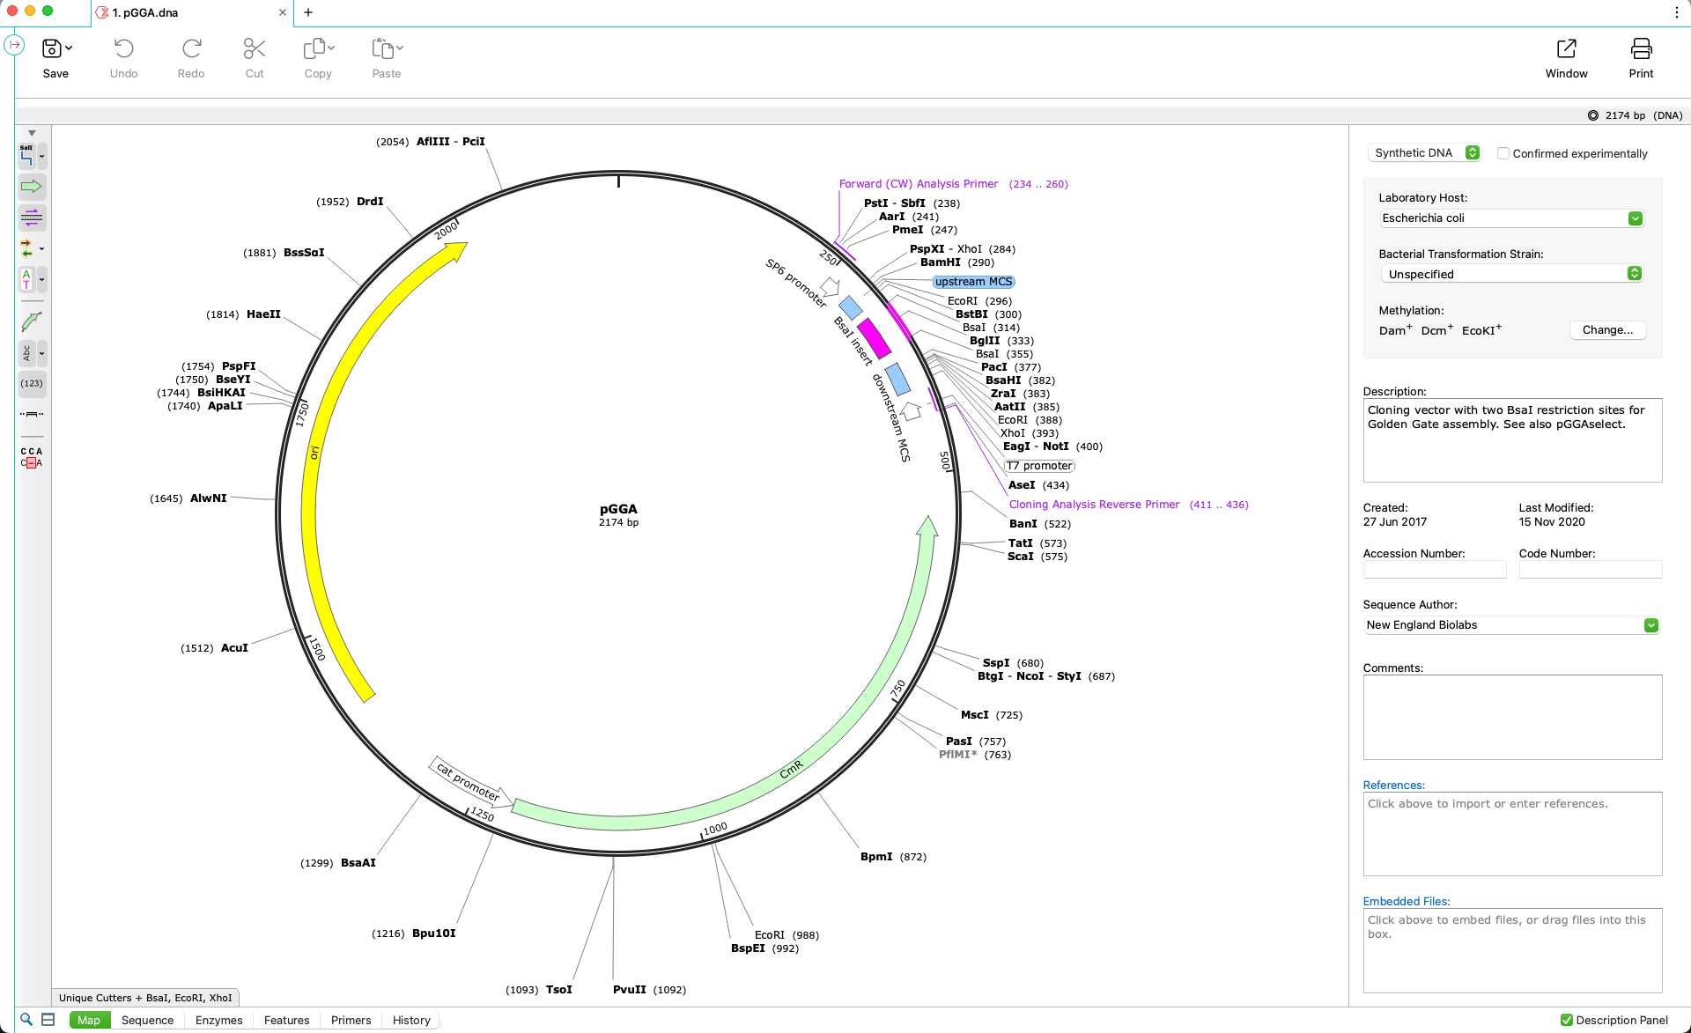This screenshot has width=1691, height=1033.
Task: Click the split-view icon next to the magnifier
Action: pos(49,1019)
